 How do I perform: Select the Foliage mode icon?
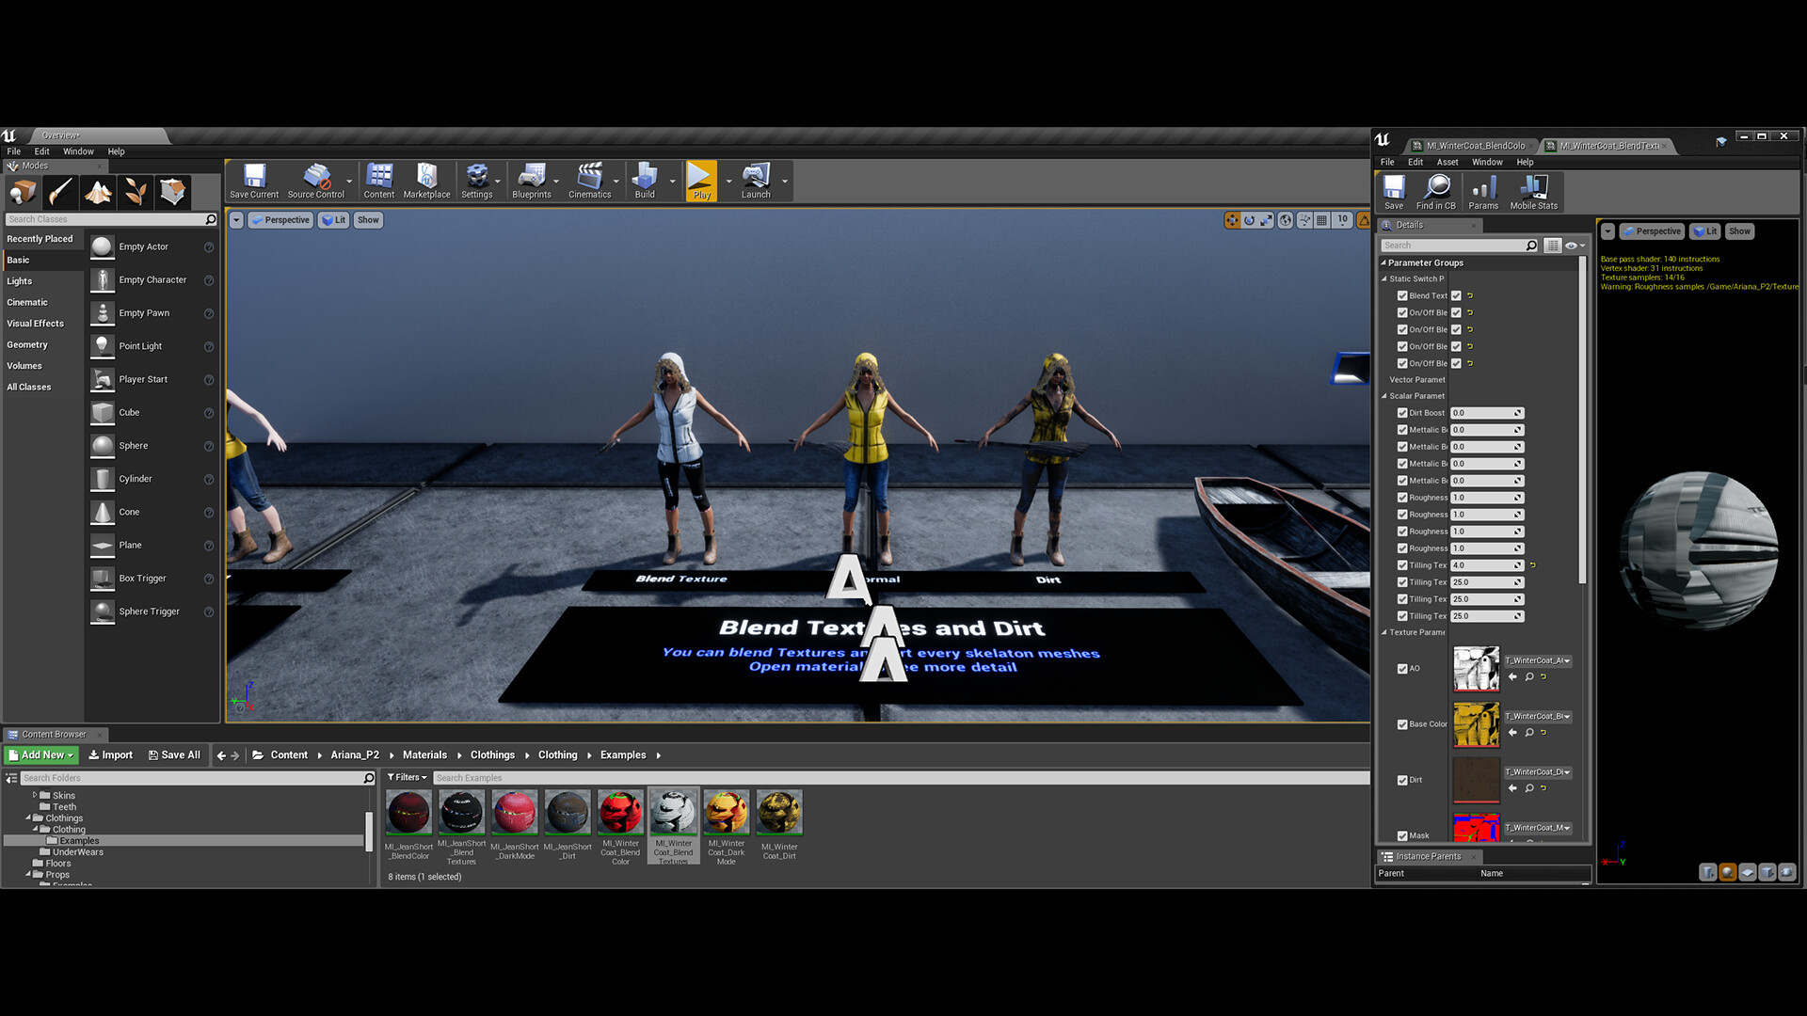point(136,193)
